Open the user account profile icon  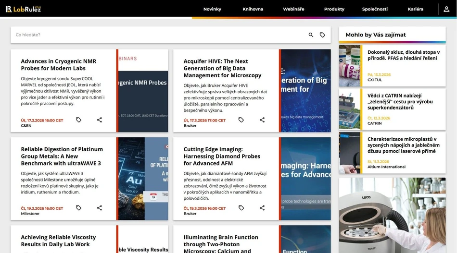(x=446, y=9)
